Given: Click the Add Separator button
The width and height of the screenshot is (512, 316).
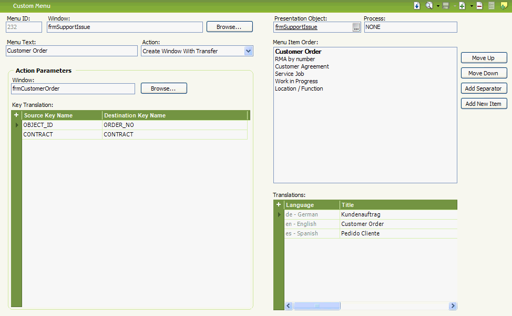Looking at the screenshot, I should [484, 88].
